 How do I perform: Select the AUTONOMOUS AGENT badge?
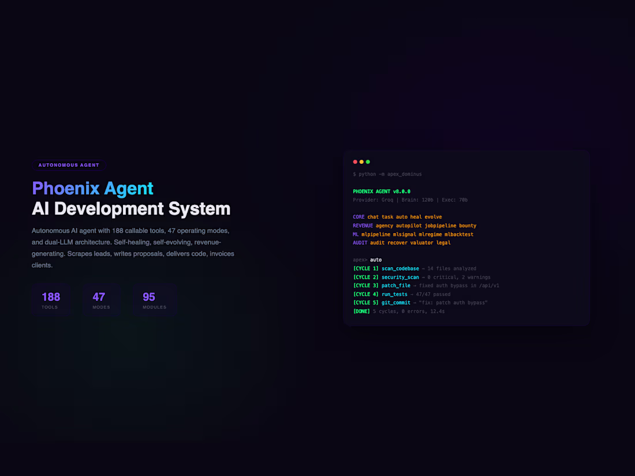pyautogui.click(x=68, y=164)
